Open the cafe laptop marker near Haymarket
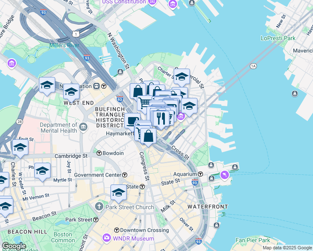313x251 pixels. 132,121
